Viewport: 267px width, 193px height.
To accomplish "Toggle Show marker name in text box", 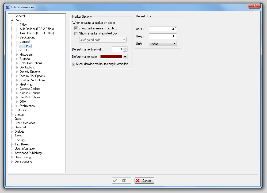I will 76,28.
